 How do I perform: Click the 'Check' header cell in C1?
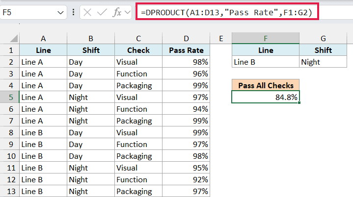point(138,50)
